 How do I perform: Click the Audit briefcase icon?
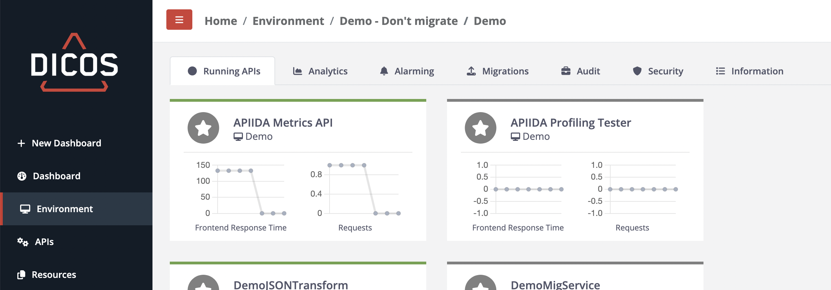(566, 71)
